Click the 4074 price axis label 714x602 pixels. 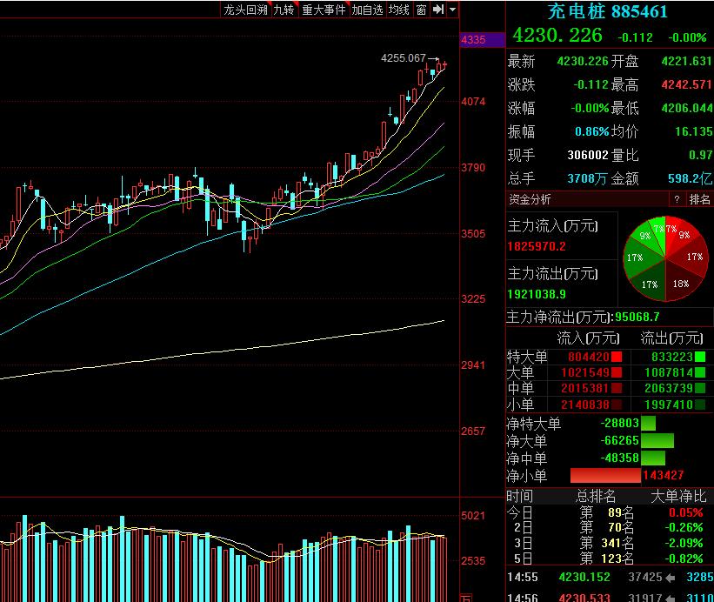(473, 102)
